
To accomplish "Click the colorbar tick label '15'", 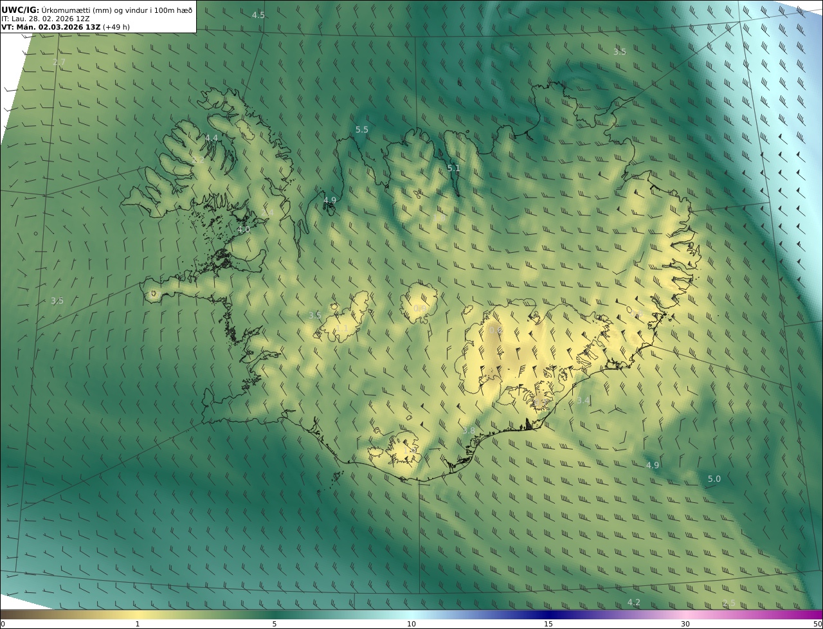I will (548, 624).
